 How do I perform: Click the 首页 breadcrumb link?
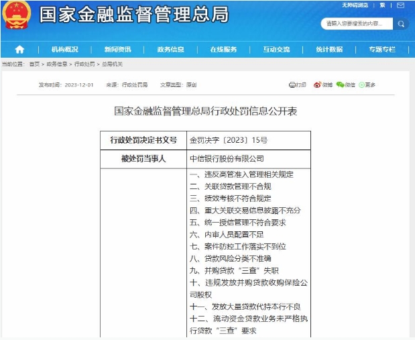pos(34,64)
